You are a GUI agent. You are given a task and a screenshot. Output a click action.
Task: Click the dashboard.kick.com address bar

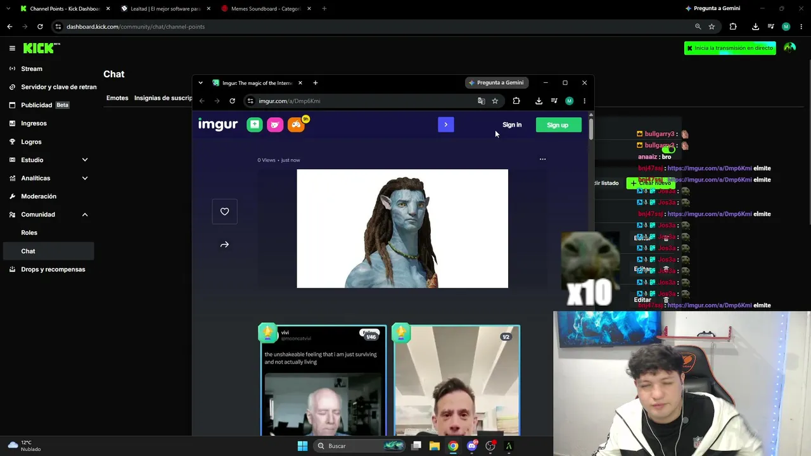[x=374, y=27]
